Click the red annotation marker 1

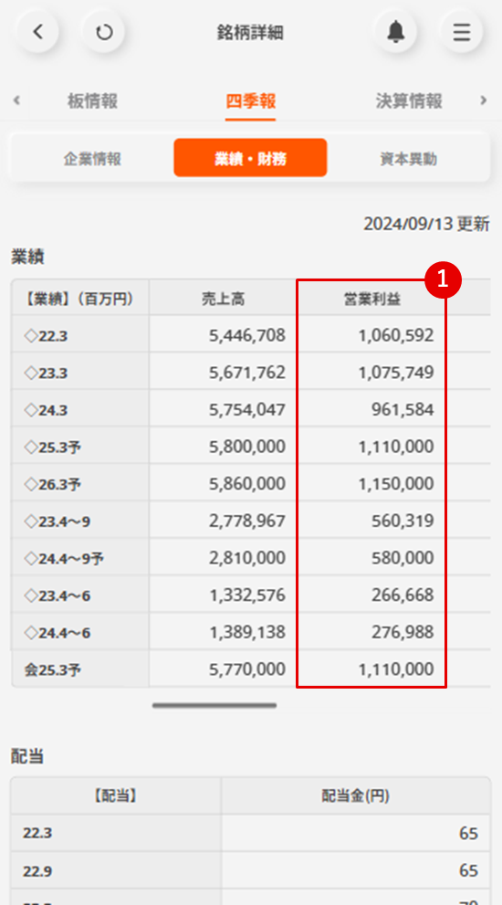(444, 280)
